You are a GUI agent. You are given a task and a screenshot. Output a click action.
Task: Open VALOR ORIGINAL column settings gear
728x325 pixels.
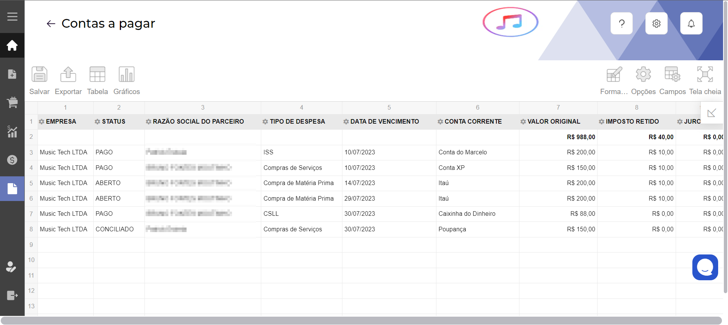tap(523, 122)
